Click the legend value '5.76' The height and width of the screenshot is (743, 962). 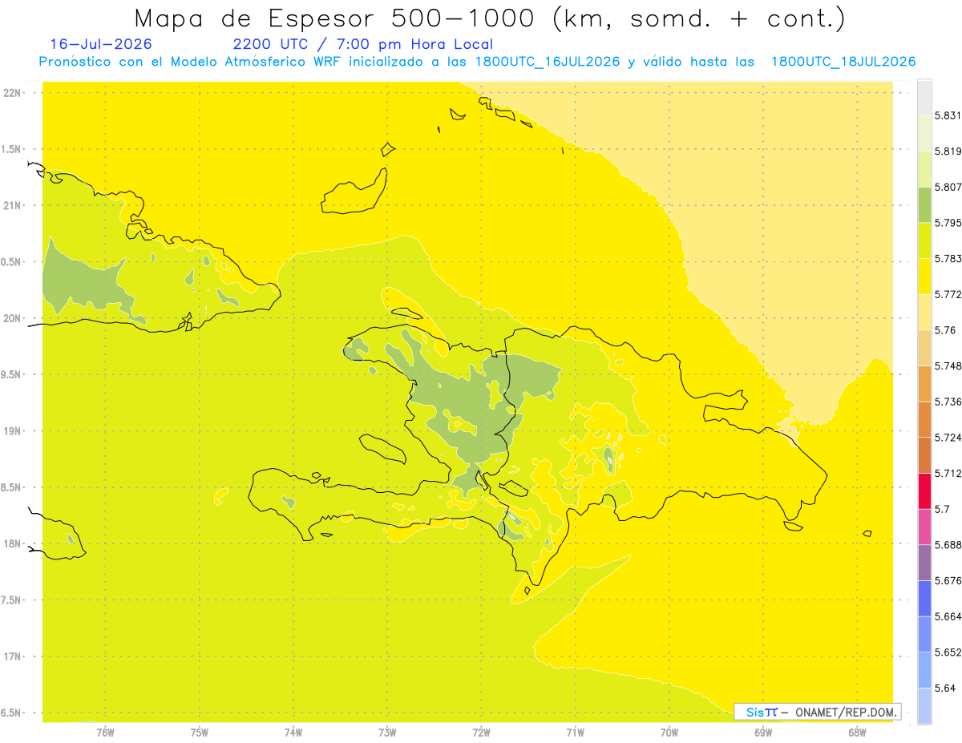(944, 330)
